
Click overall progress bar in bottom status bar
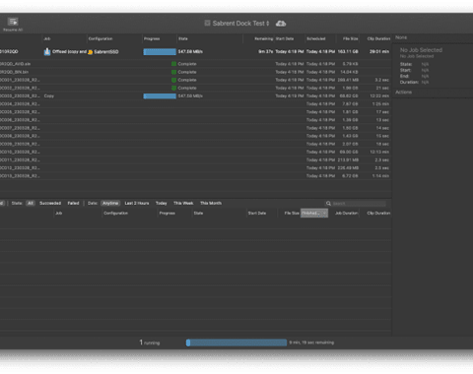(x=236, y=343)
